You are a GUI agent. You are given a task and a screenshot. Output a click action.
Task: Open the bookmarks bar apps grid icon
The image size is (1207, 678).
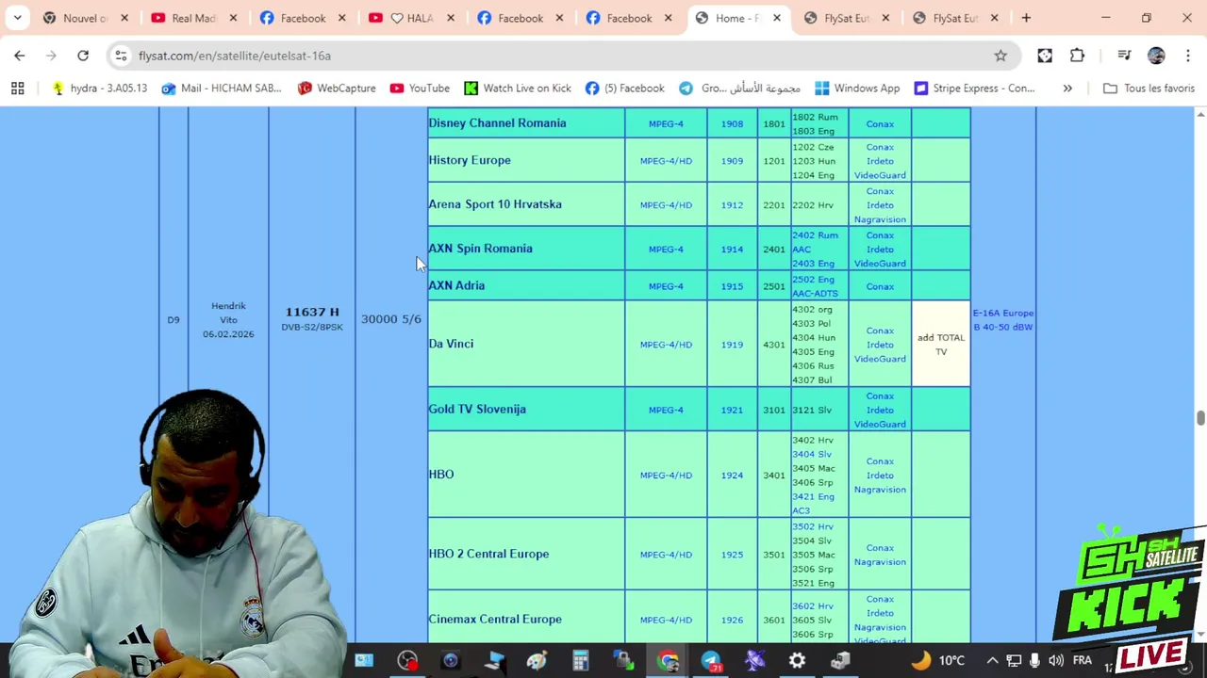(17, 88)
